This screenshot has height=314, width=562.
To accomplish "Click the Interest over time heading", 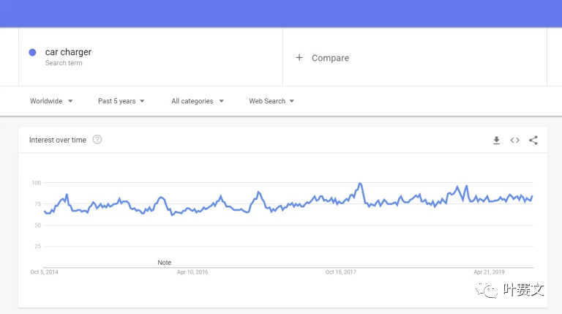I will pyautogui.click(x=57, y=140).
